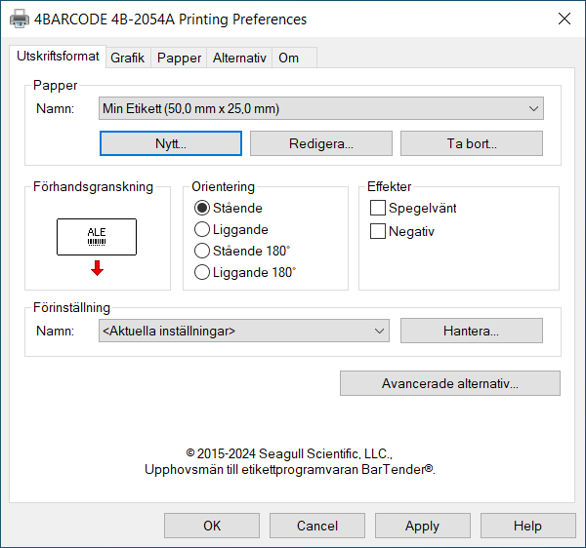Switch to the Grafik tab
This screenshot has height=548, width=586.
click(x=127, y=59)
